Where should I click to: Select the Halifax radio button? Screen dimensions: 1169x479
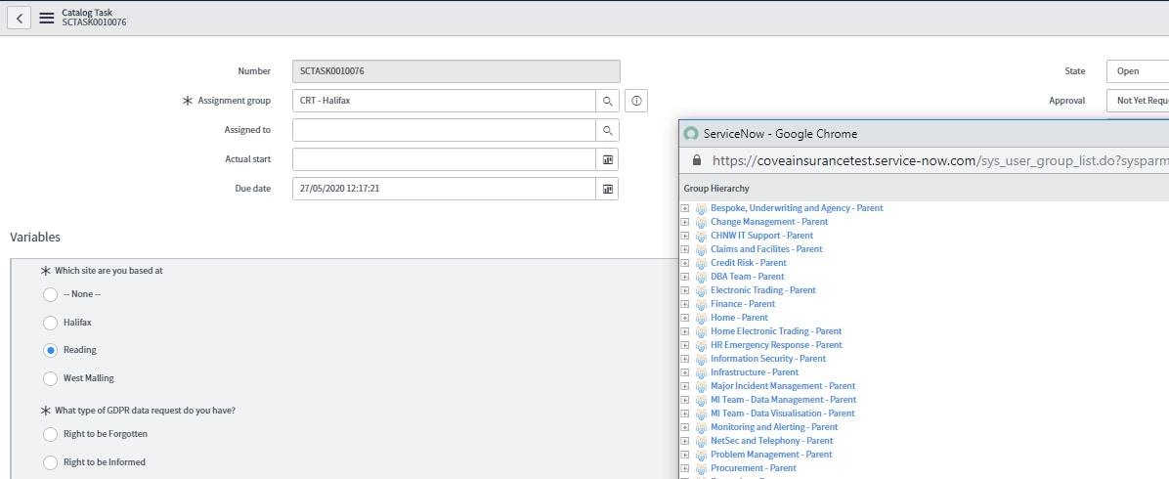tap(50, 323)
